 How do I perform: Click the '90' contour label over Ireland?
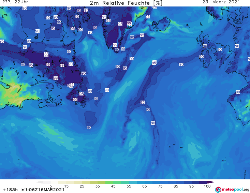coord(202,57)
